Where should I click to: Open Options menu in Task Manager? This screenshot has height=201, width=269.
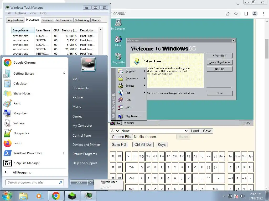(x=20, y=13)
